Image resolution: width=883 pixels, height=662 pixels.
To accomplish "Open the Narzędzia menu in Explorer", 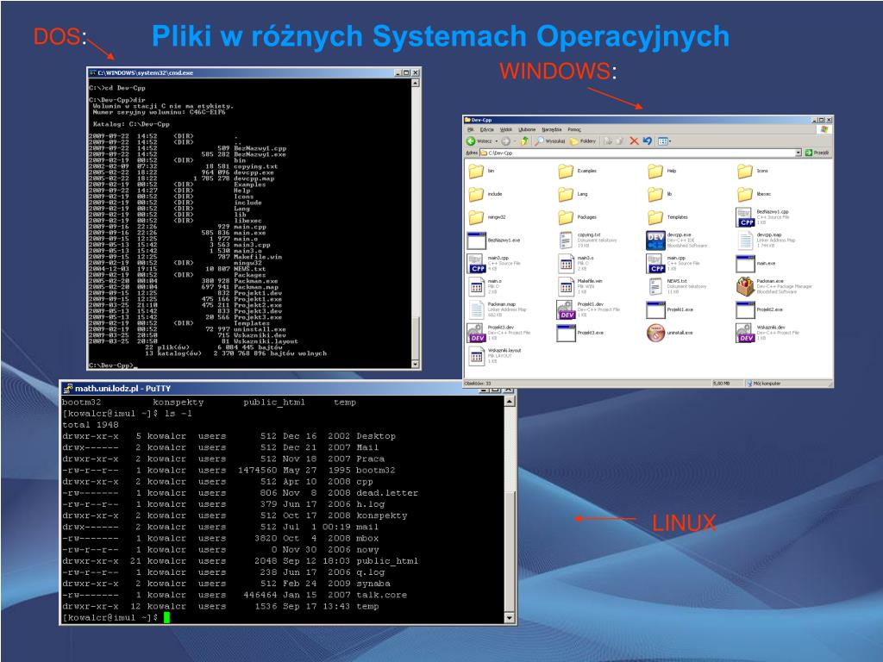I will [552, 129].
